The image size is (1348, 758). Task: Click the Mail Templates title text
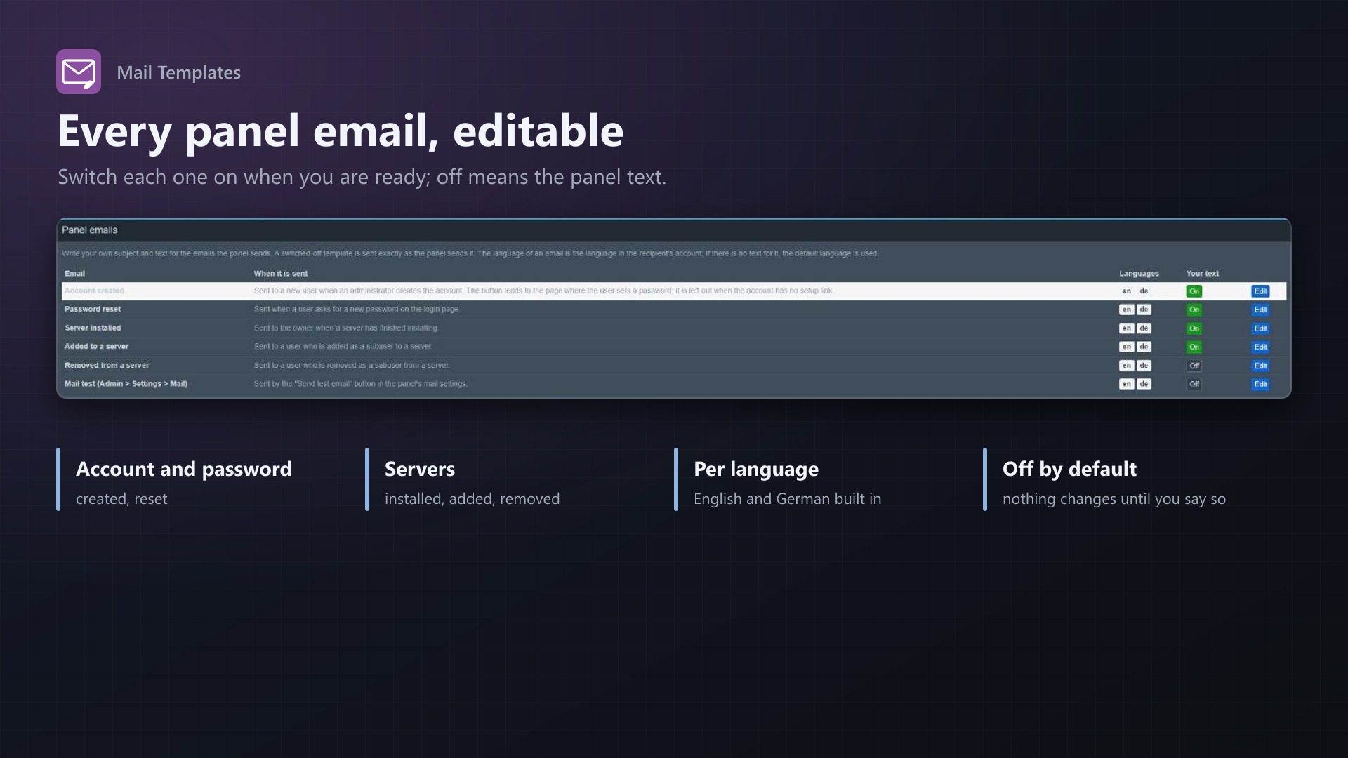point(178,72)
